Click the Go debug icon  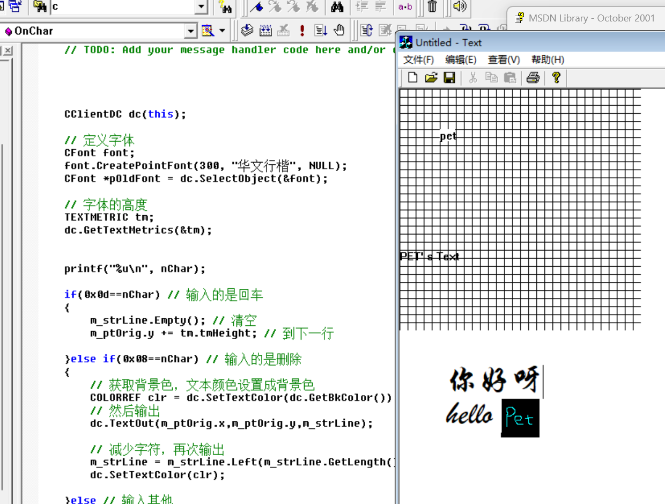coord(321,31)
